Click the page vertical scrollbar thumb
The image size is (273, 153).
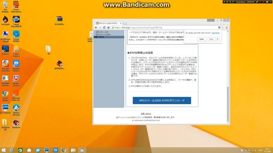pos(228,104)
